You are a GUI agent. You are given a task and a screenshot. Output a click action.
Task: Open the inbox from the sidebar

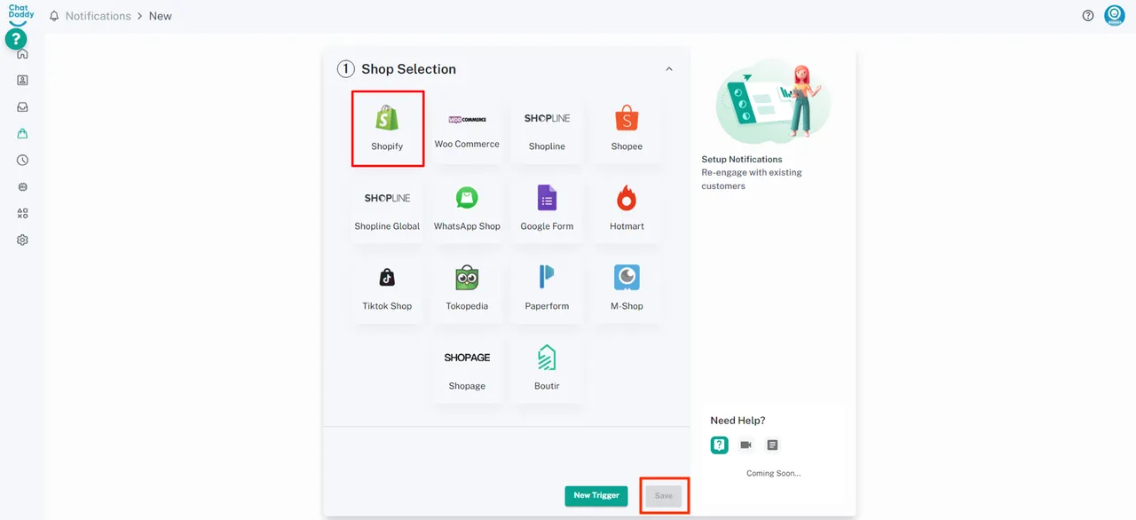point(22,106)
